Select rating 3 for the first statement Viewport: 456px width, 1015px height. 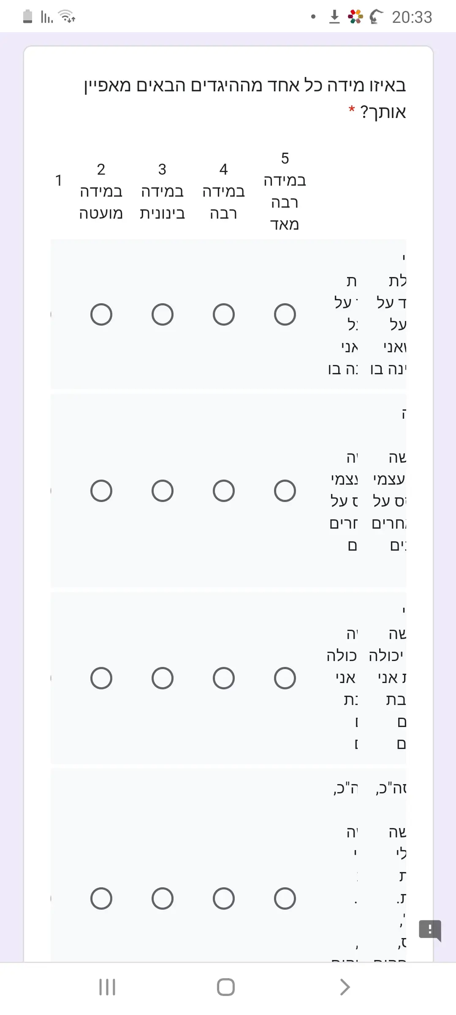pyautogui.click(x=163, y=314)
